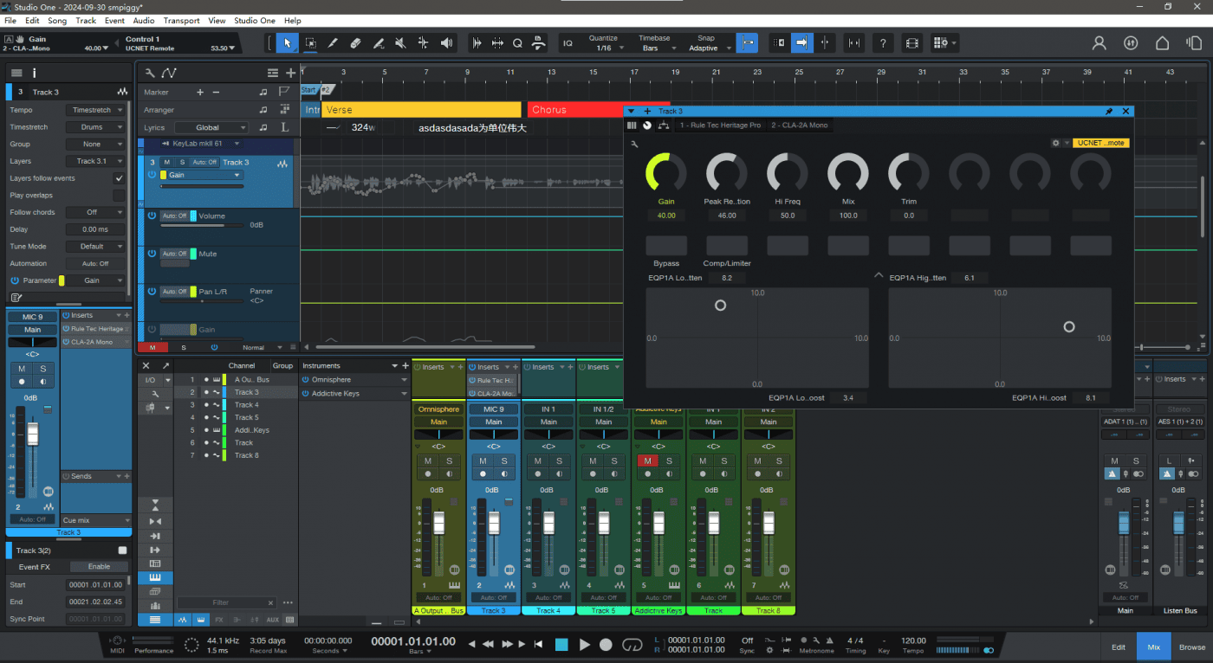Click the Record button in transport

click(x=606, y=644)
